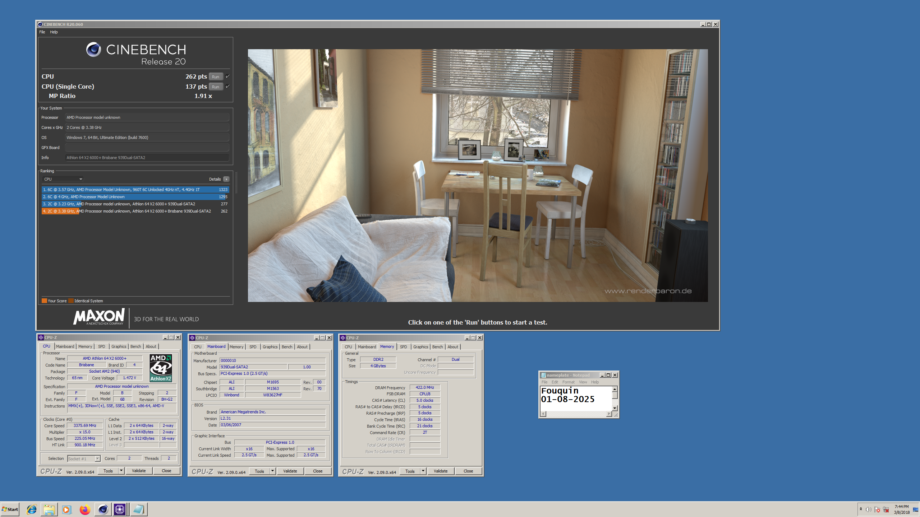Show hidden system tray icons
Screen dimensions: 920x517
coord(861,509)
